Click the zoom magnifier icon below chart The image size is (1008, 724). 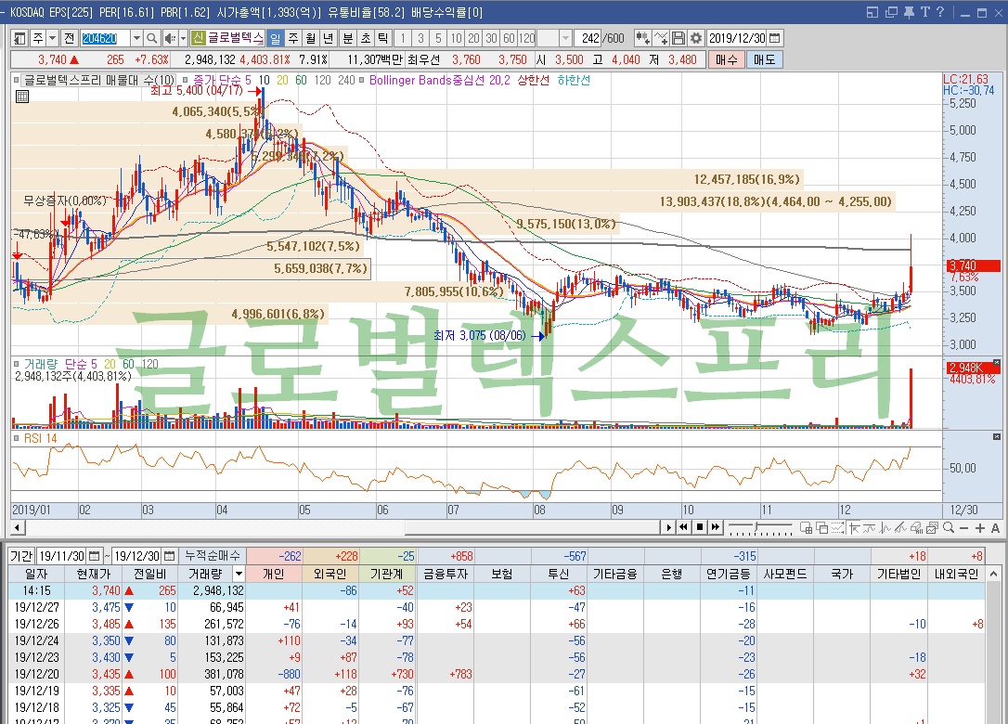coord(949,528)
